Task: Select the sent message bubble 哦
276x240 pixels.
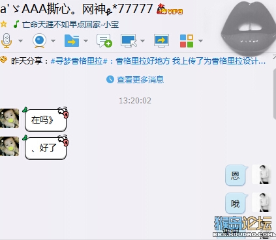Action: (x=236, y=204)
